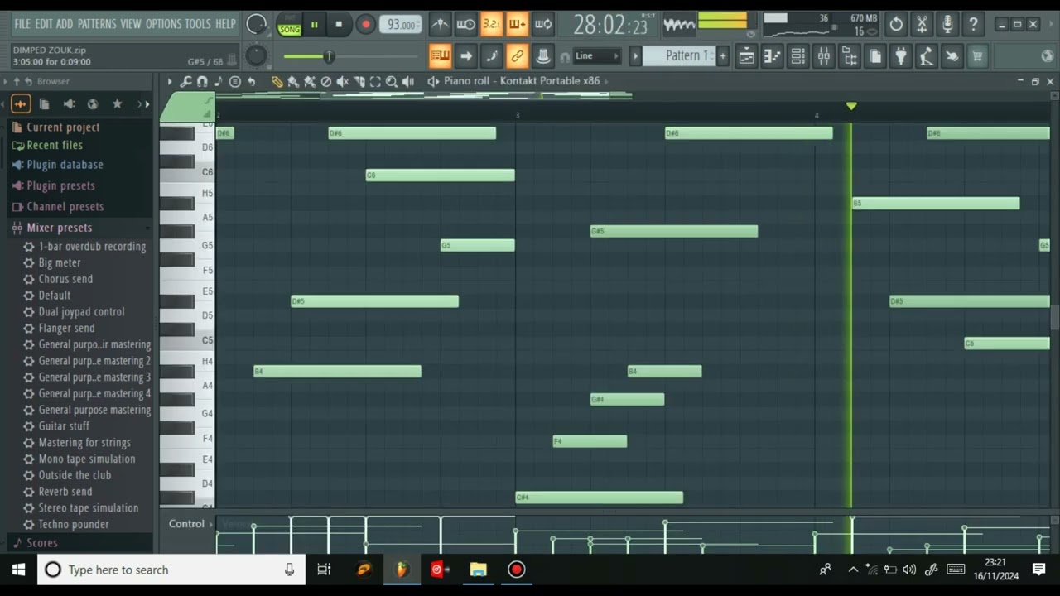Click the piano roll undo arrow

251,81
